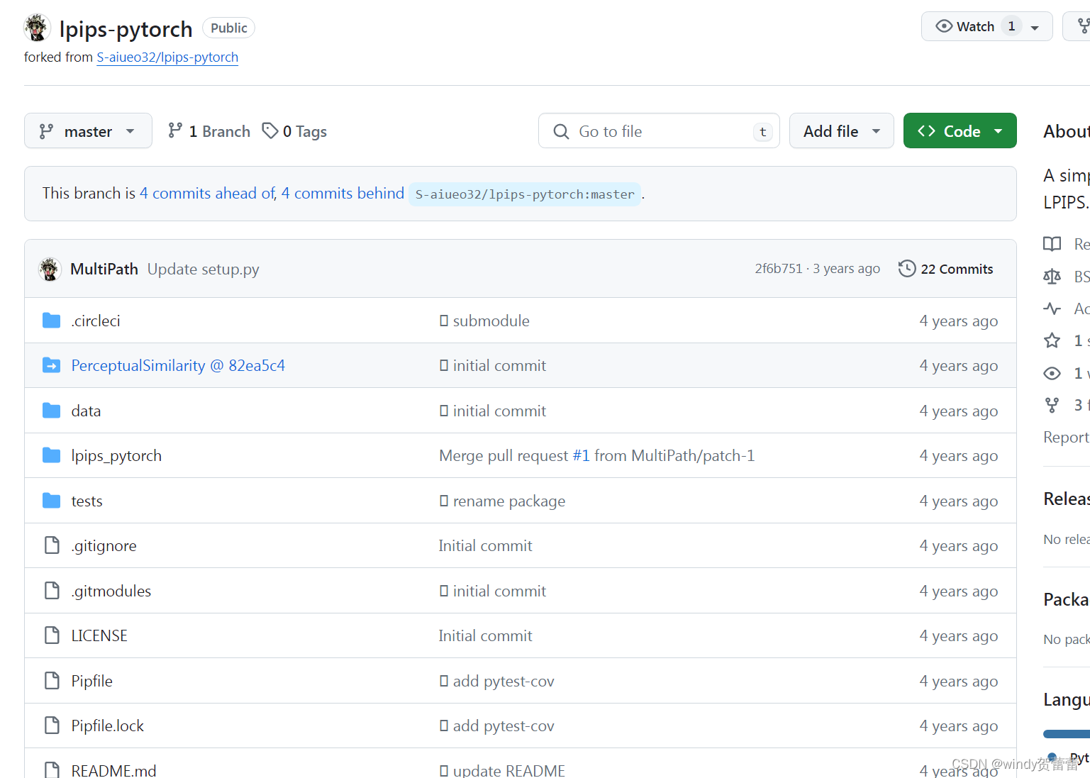The image size is (1090, 778).
Task: Click the Activity pulse icon in the sidebar
Action: point(1052,309)
